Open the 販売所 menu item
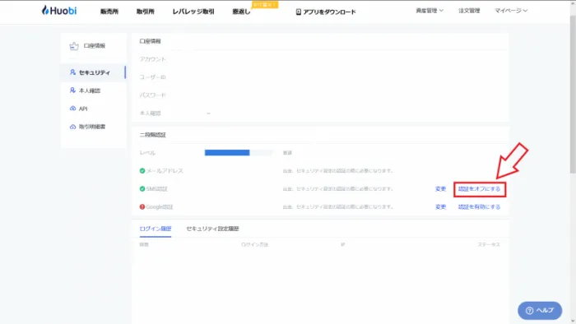The image size is (576, 324). [x=109, y=12]
